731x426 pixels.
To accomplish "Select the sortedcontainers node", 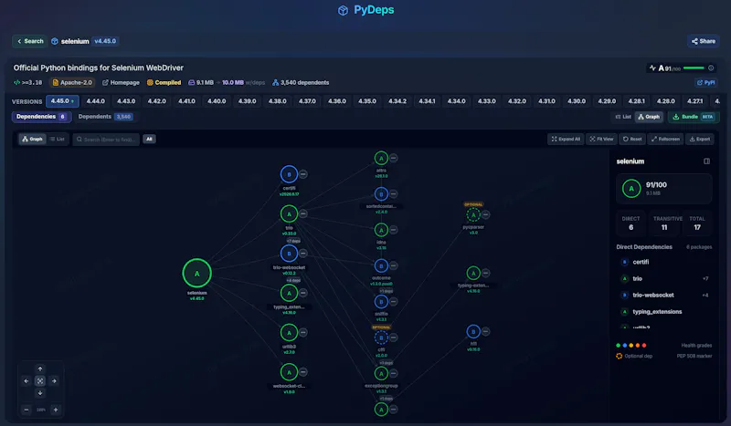I will [381, 194].
